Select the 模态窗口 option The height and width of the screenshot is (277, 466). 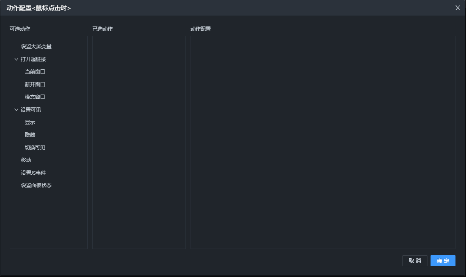[35, 97]
